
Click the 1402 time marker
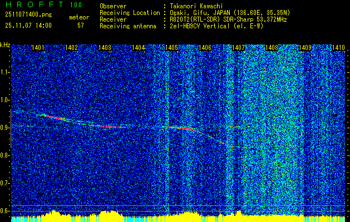(x=71, y=47)
